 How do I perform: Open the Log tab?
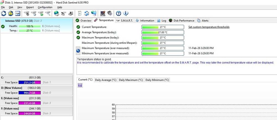(x=162, y=21)
